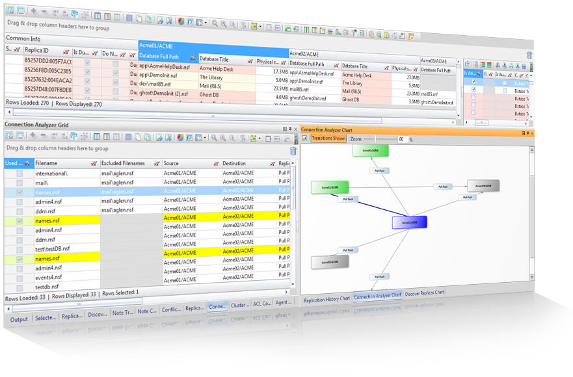Screen dimensions: 573x377
Task: Select the Connection Analyzer Chart tab
Action: point(377,296)
